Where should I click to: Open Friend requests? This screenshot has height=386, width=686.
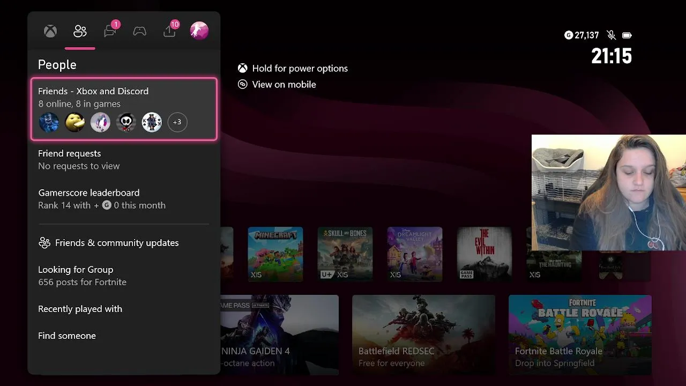pos(124,159)
